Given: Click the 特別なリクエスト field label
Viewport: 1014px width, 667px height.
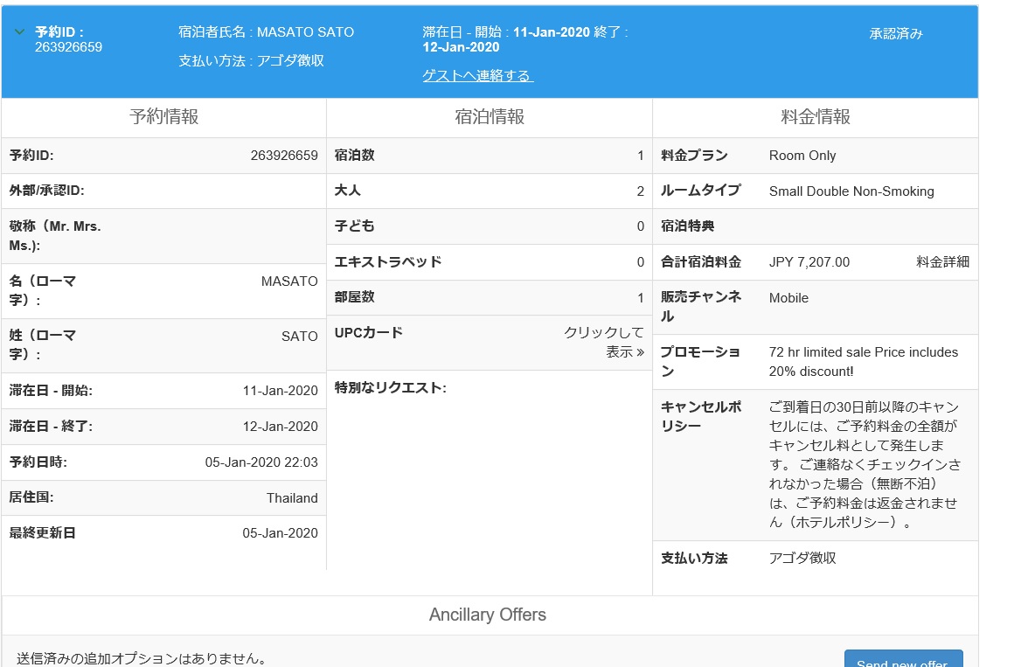Looking at the screenshot, I should 390,388.
